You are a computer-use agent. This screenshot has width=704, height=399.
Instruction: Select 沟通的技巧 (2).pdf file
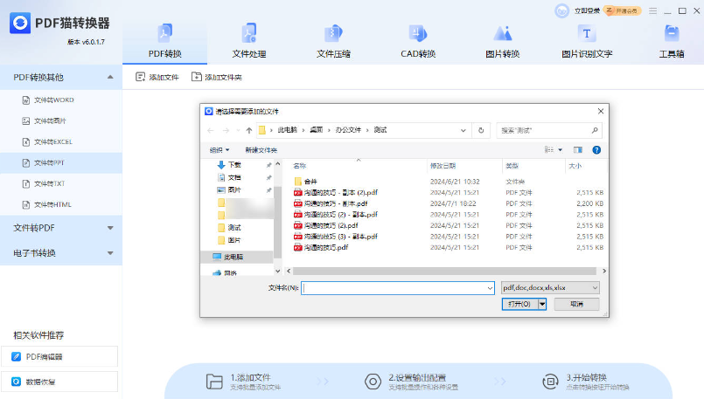331,225
